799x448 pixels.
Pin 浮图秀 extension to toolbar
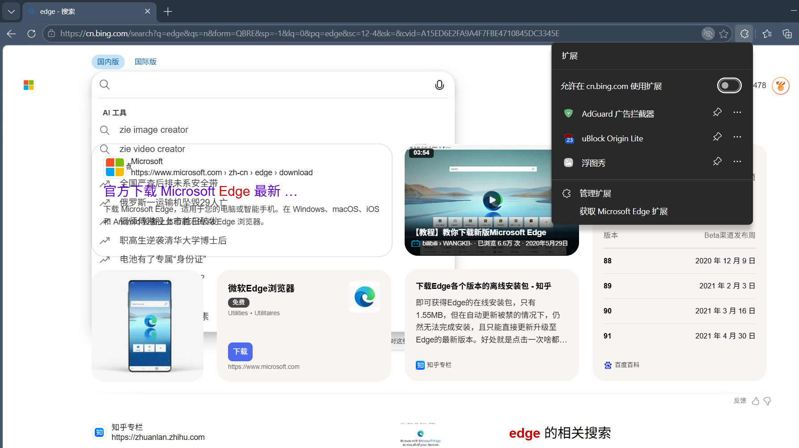pyautogui.click(x=717, y=161)
